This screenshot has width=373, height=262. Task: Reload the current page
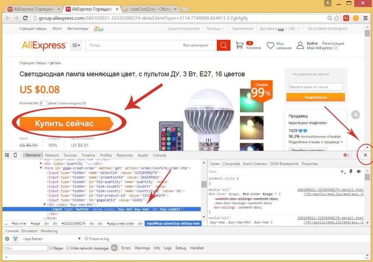click(25, 18)
